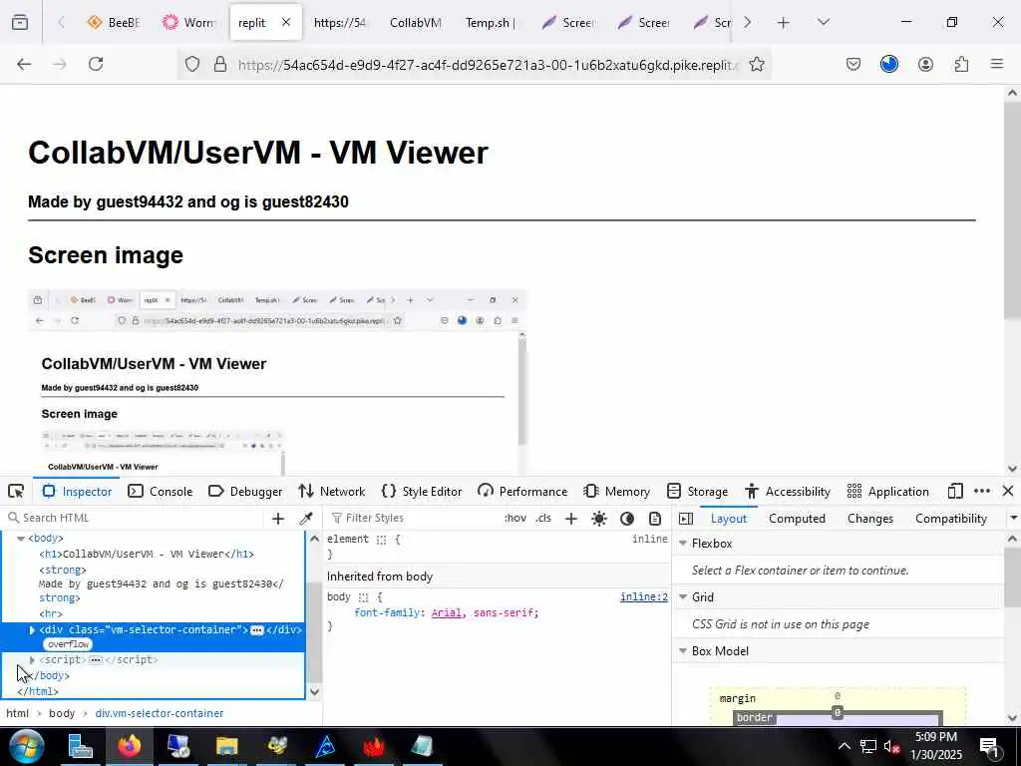
Task: Switch to the BeeBE tab
Action: (x=114, y=22)
